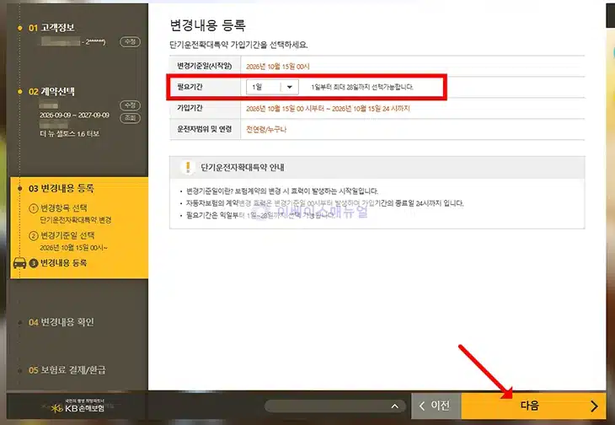Viewport: 615px width, 425px height.
Task: Click the dark pill bar in bottom toolbar
Action: coord(336,406)
